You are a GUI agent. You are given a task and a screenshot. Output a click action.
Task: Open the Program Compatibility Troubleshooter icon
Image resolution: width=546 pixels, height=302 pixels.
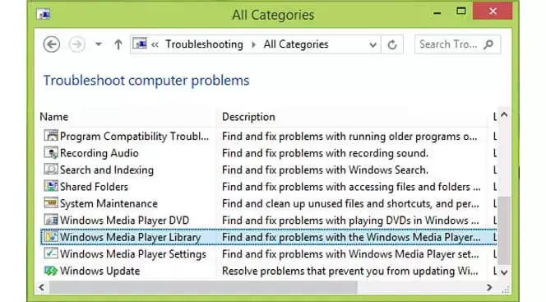[51, 136]
